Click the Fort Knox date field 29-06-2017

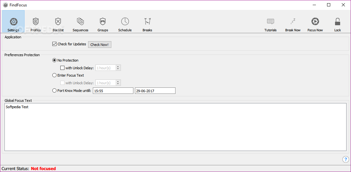pyautogui.click(x=155, y=91)
